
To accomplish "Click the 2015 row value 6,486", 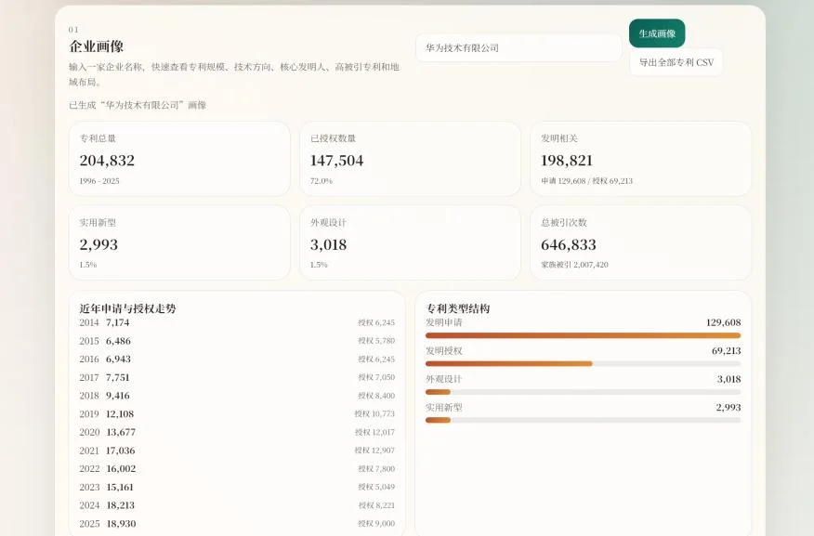I will pos(118,341).
